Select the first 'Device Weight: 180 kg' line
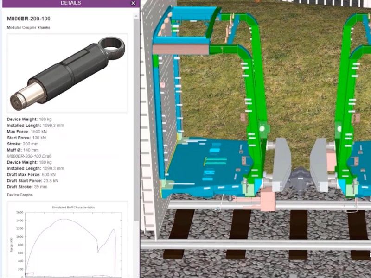The height and width of the screenshot is (278, 371). point(29,119)
